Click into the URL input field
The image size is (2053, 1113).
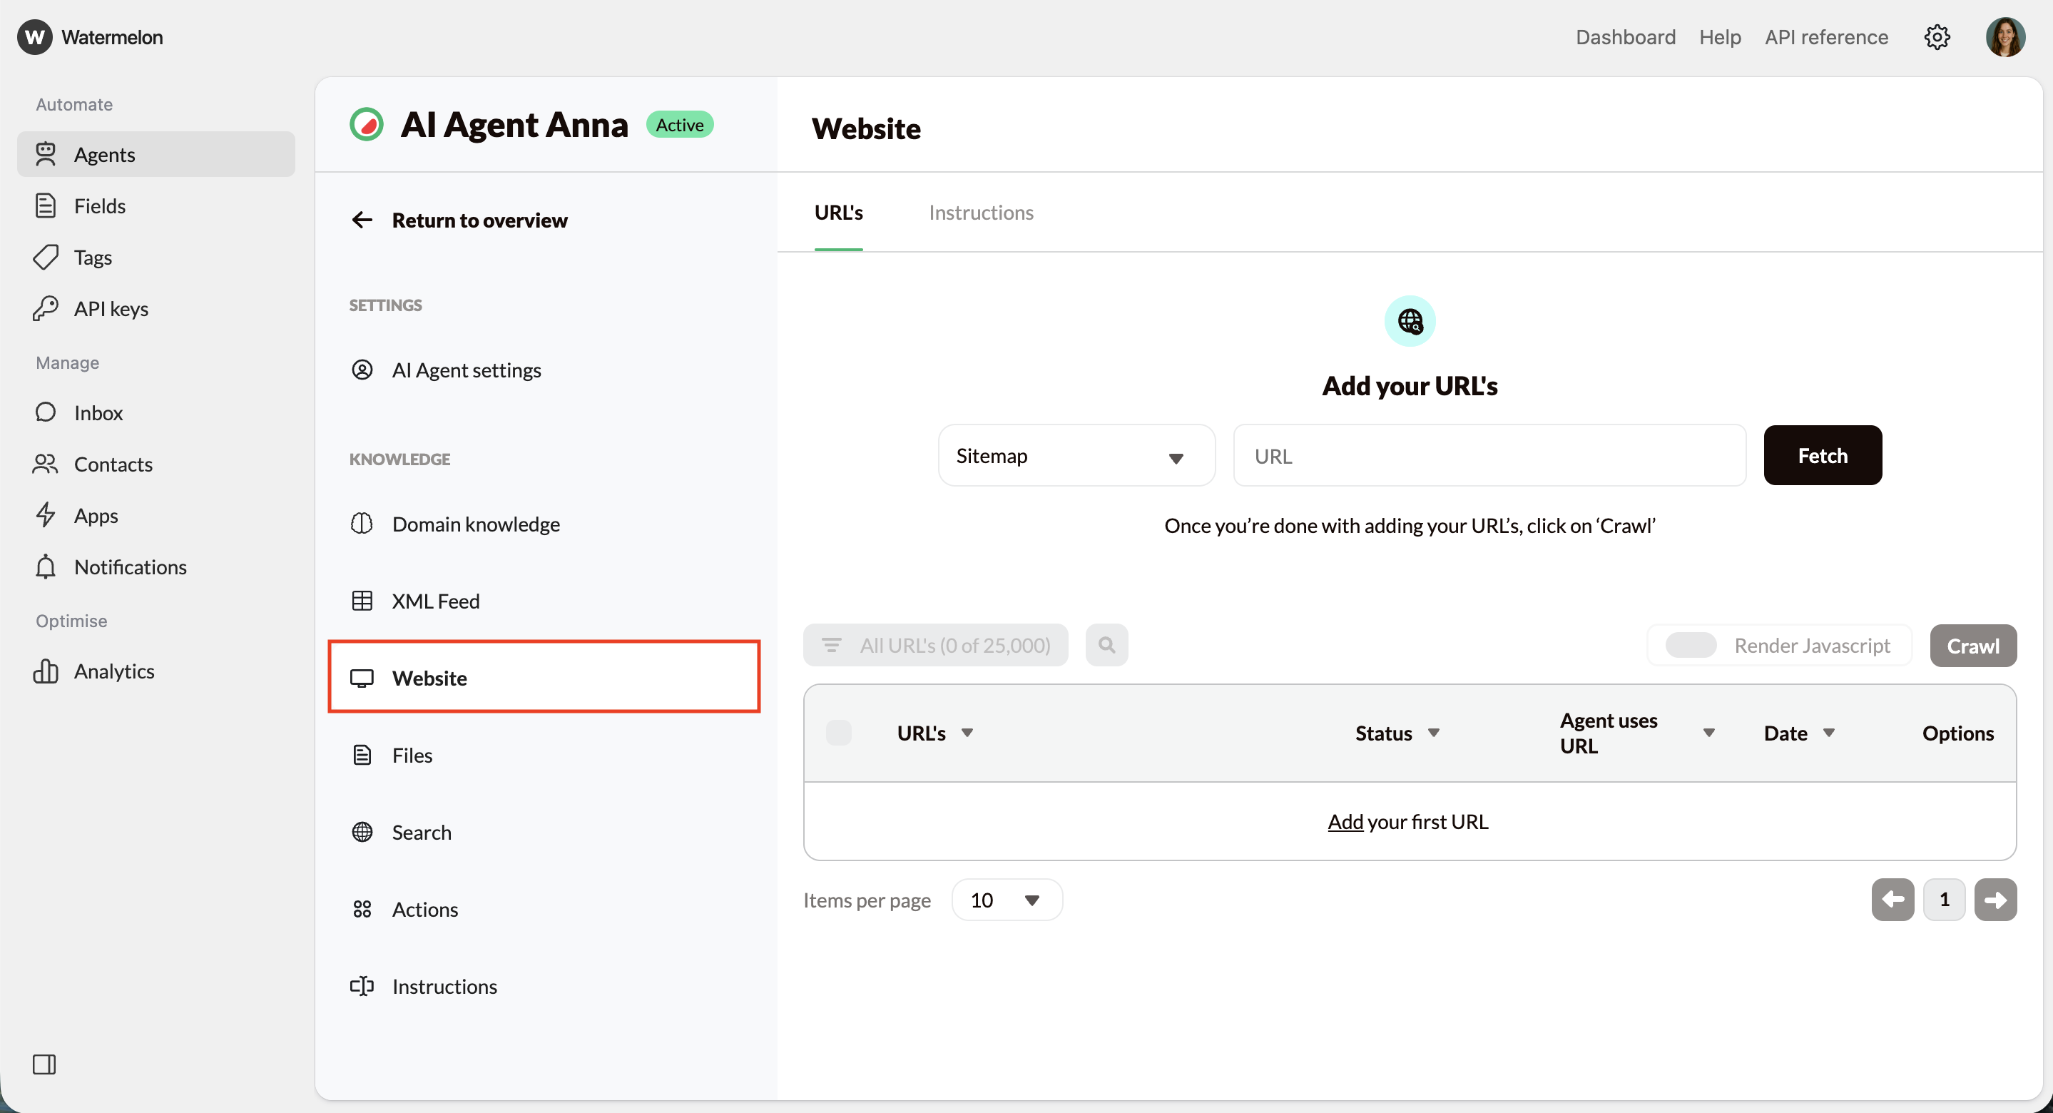(x=1489, y=455)
